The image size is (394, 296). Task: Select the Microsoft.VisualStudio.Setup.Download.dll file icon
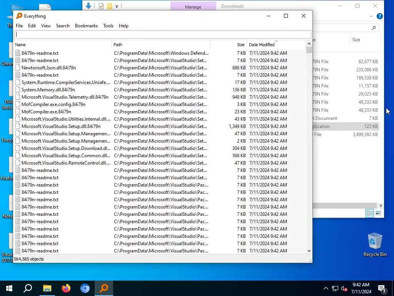pos(18,148)
